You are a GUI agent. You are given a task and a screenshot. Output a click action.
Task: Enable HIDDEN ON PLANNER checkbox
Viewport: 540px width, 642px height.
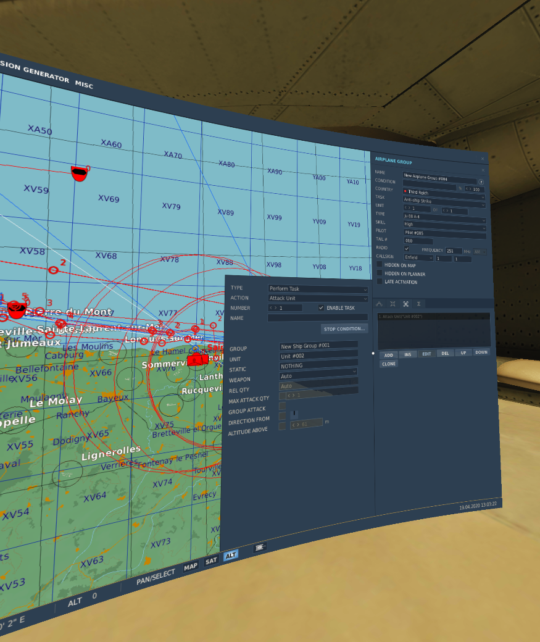[x=380, y=273]
